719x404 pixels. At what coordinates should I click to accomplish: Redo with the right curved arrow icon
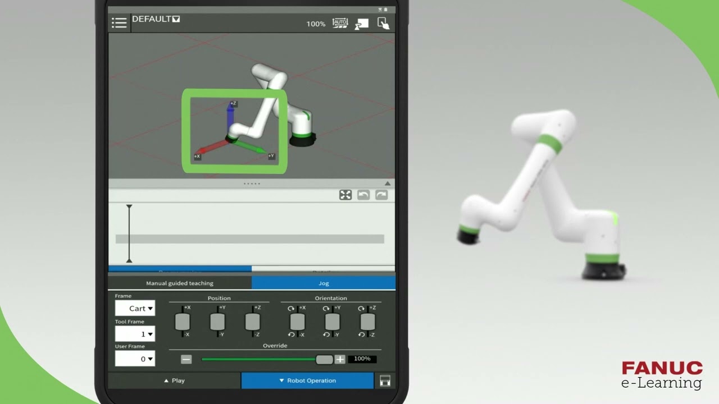click(x=381, y=195)
